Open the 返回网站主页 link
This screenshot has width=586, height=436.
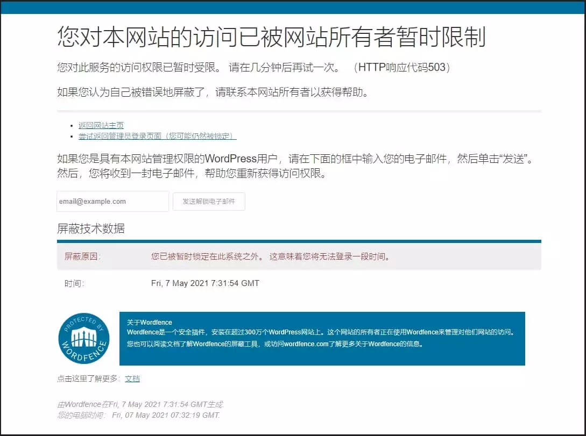pos(101,125)
